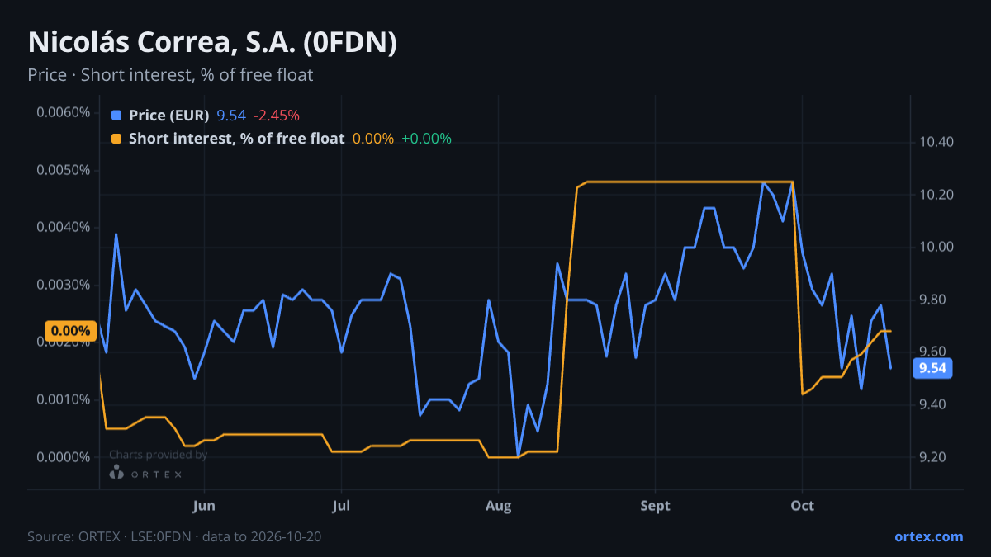The image size is (991, 557).
Task: Click the Source: ORTEX footer text
Action: tap(174, 536)
